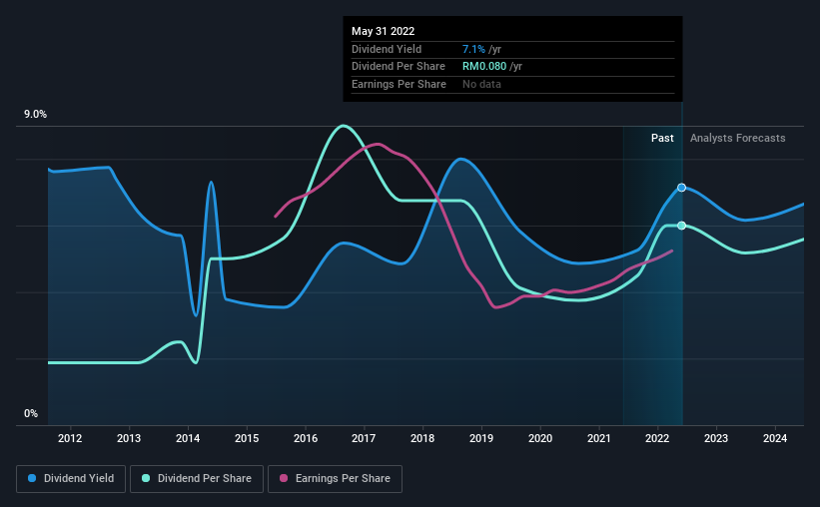Click the May 31 2022 tooltip date

coord(383,31)
